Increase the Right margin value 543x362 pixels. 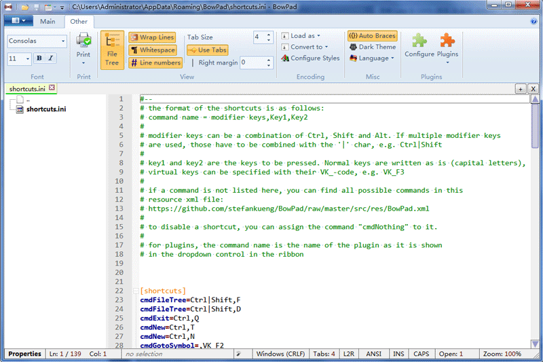(x=269, y=60)
